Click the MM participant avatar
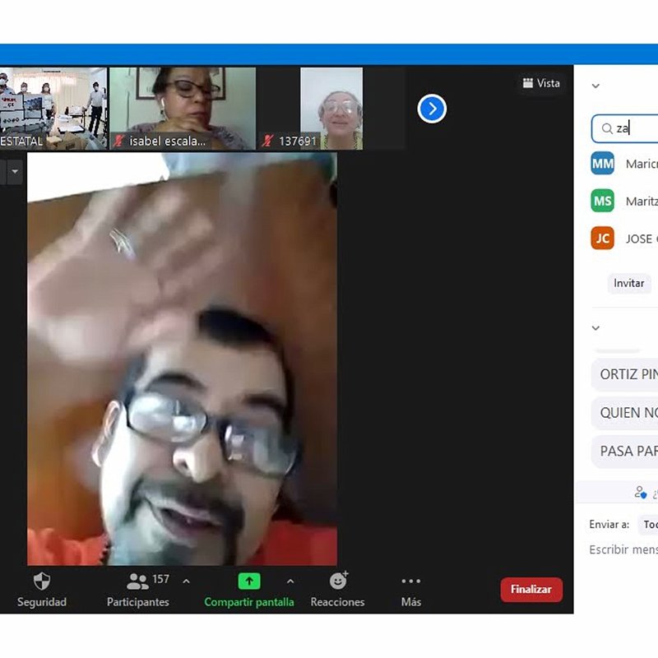658x658 pixels. tap(602, 164)
